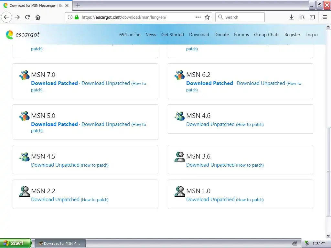The height and width of the screenshot is (248, 331).
Task: Go back to the previous page
Action: [x=6, y=17]
